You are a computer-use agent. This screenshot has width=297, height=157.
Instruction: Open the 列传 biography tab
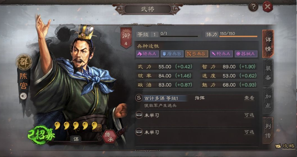click(268, 131)
